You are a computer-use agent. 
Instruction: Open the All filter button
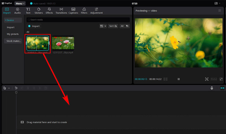click(125, 26)
